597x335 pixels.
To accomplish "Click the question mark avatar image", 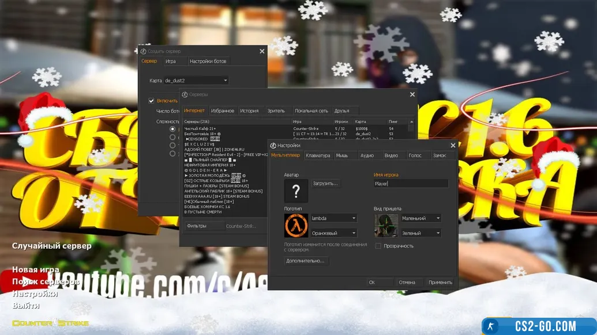I will (x=296, y=191).
